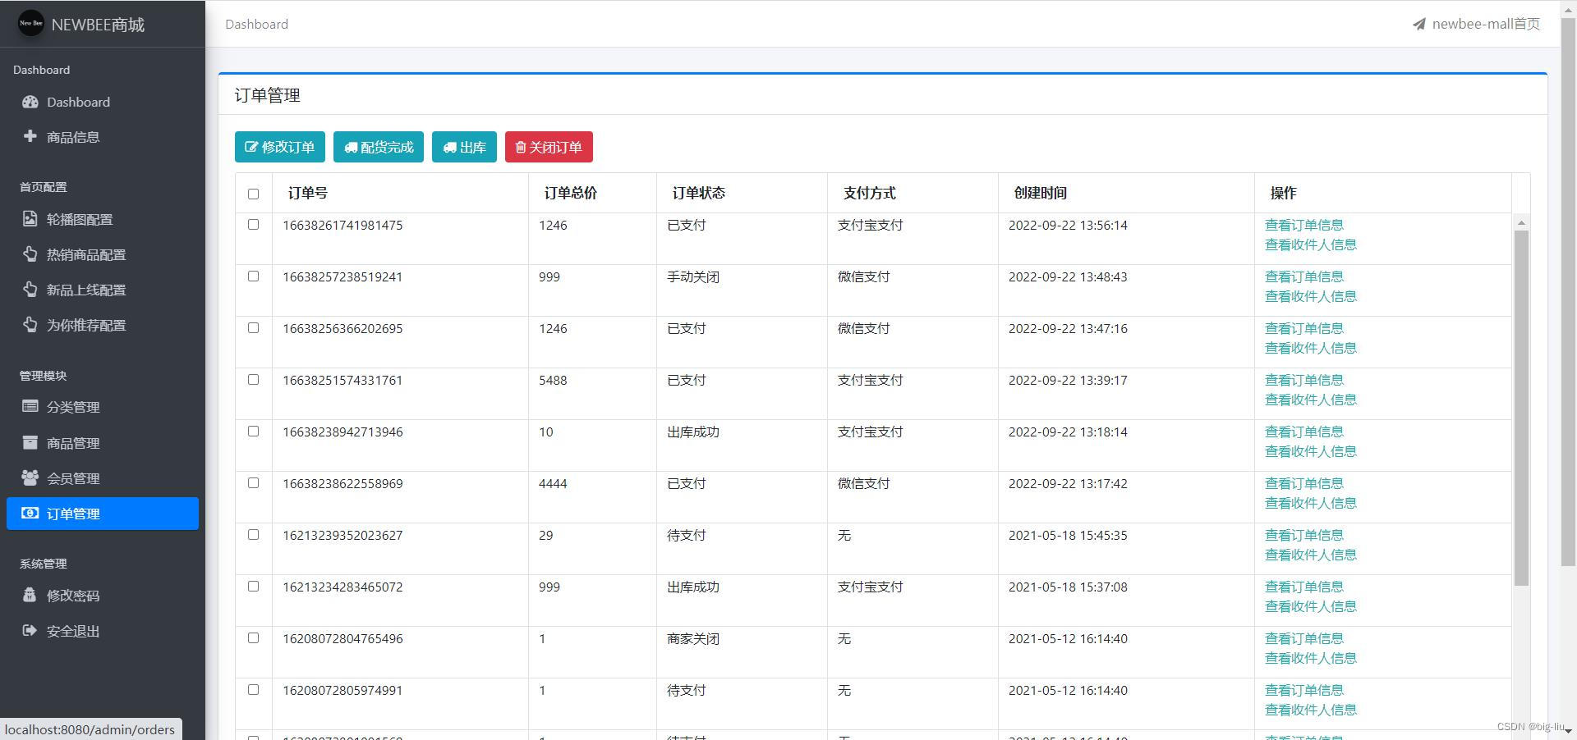View 查看收件人信息 for order 16638257238519241
1577x740 pixels.
point(1310,296)
